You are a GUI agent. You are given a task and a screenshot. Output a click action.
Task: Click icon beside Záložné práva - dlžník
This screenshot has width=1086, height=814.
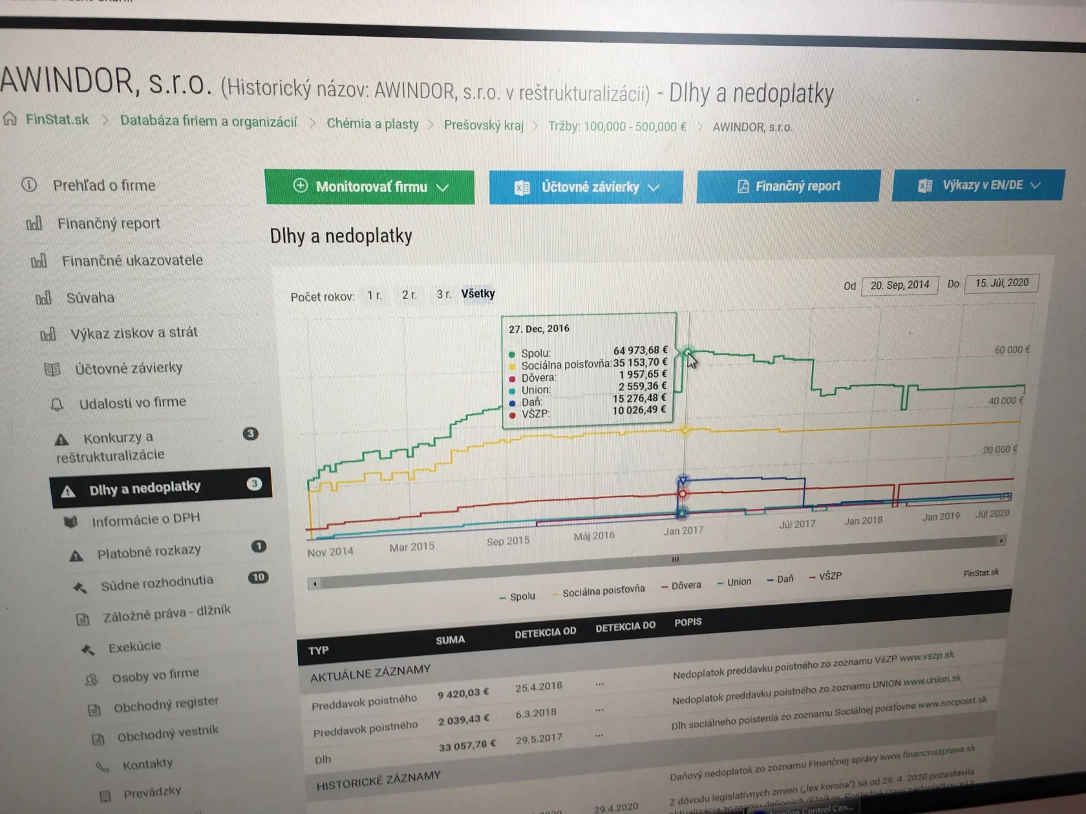coord(83,620)
